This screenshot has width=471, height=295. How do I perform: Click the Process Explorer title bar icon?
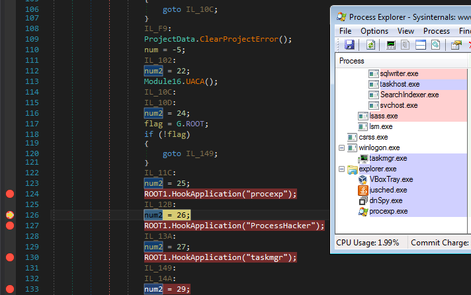(341, 16)
